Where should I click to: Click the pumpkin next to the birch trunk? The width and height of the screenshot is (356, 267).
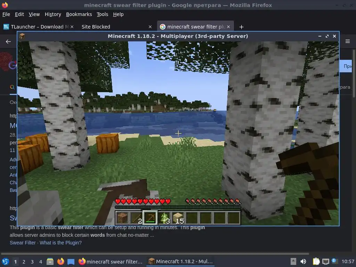(107, 143)
